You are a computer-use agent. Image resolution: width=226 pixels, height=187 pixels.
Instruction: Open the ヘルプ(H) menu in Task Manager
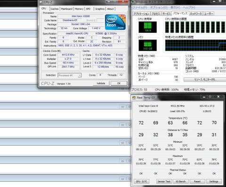tap(189, 8)
